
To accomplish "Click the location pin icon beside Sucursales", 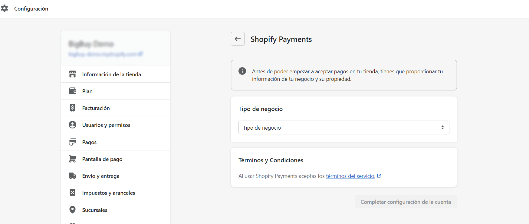I will (72, 210).
